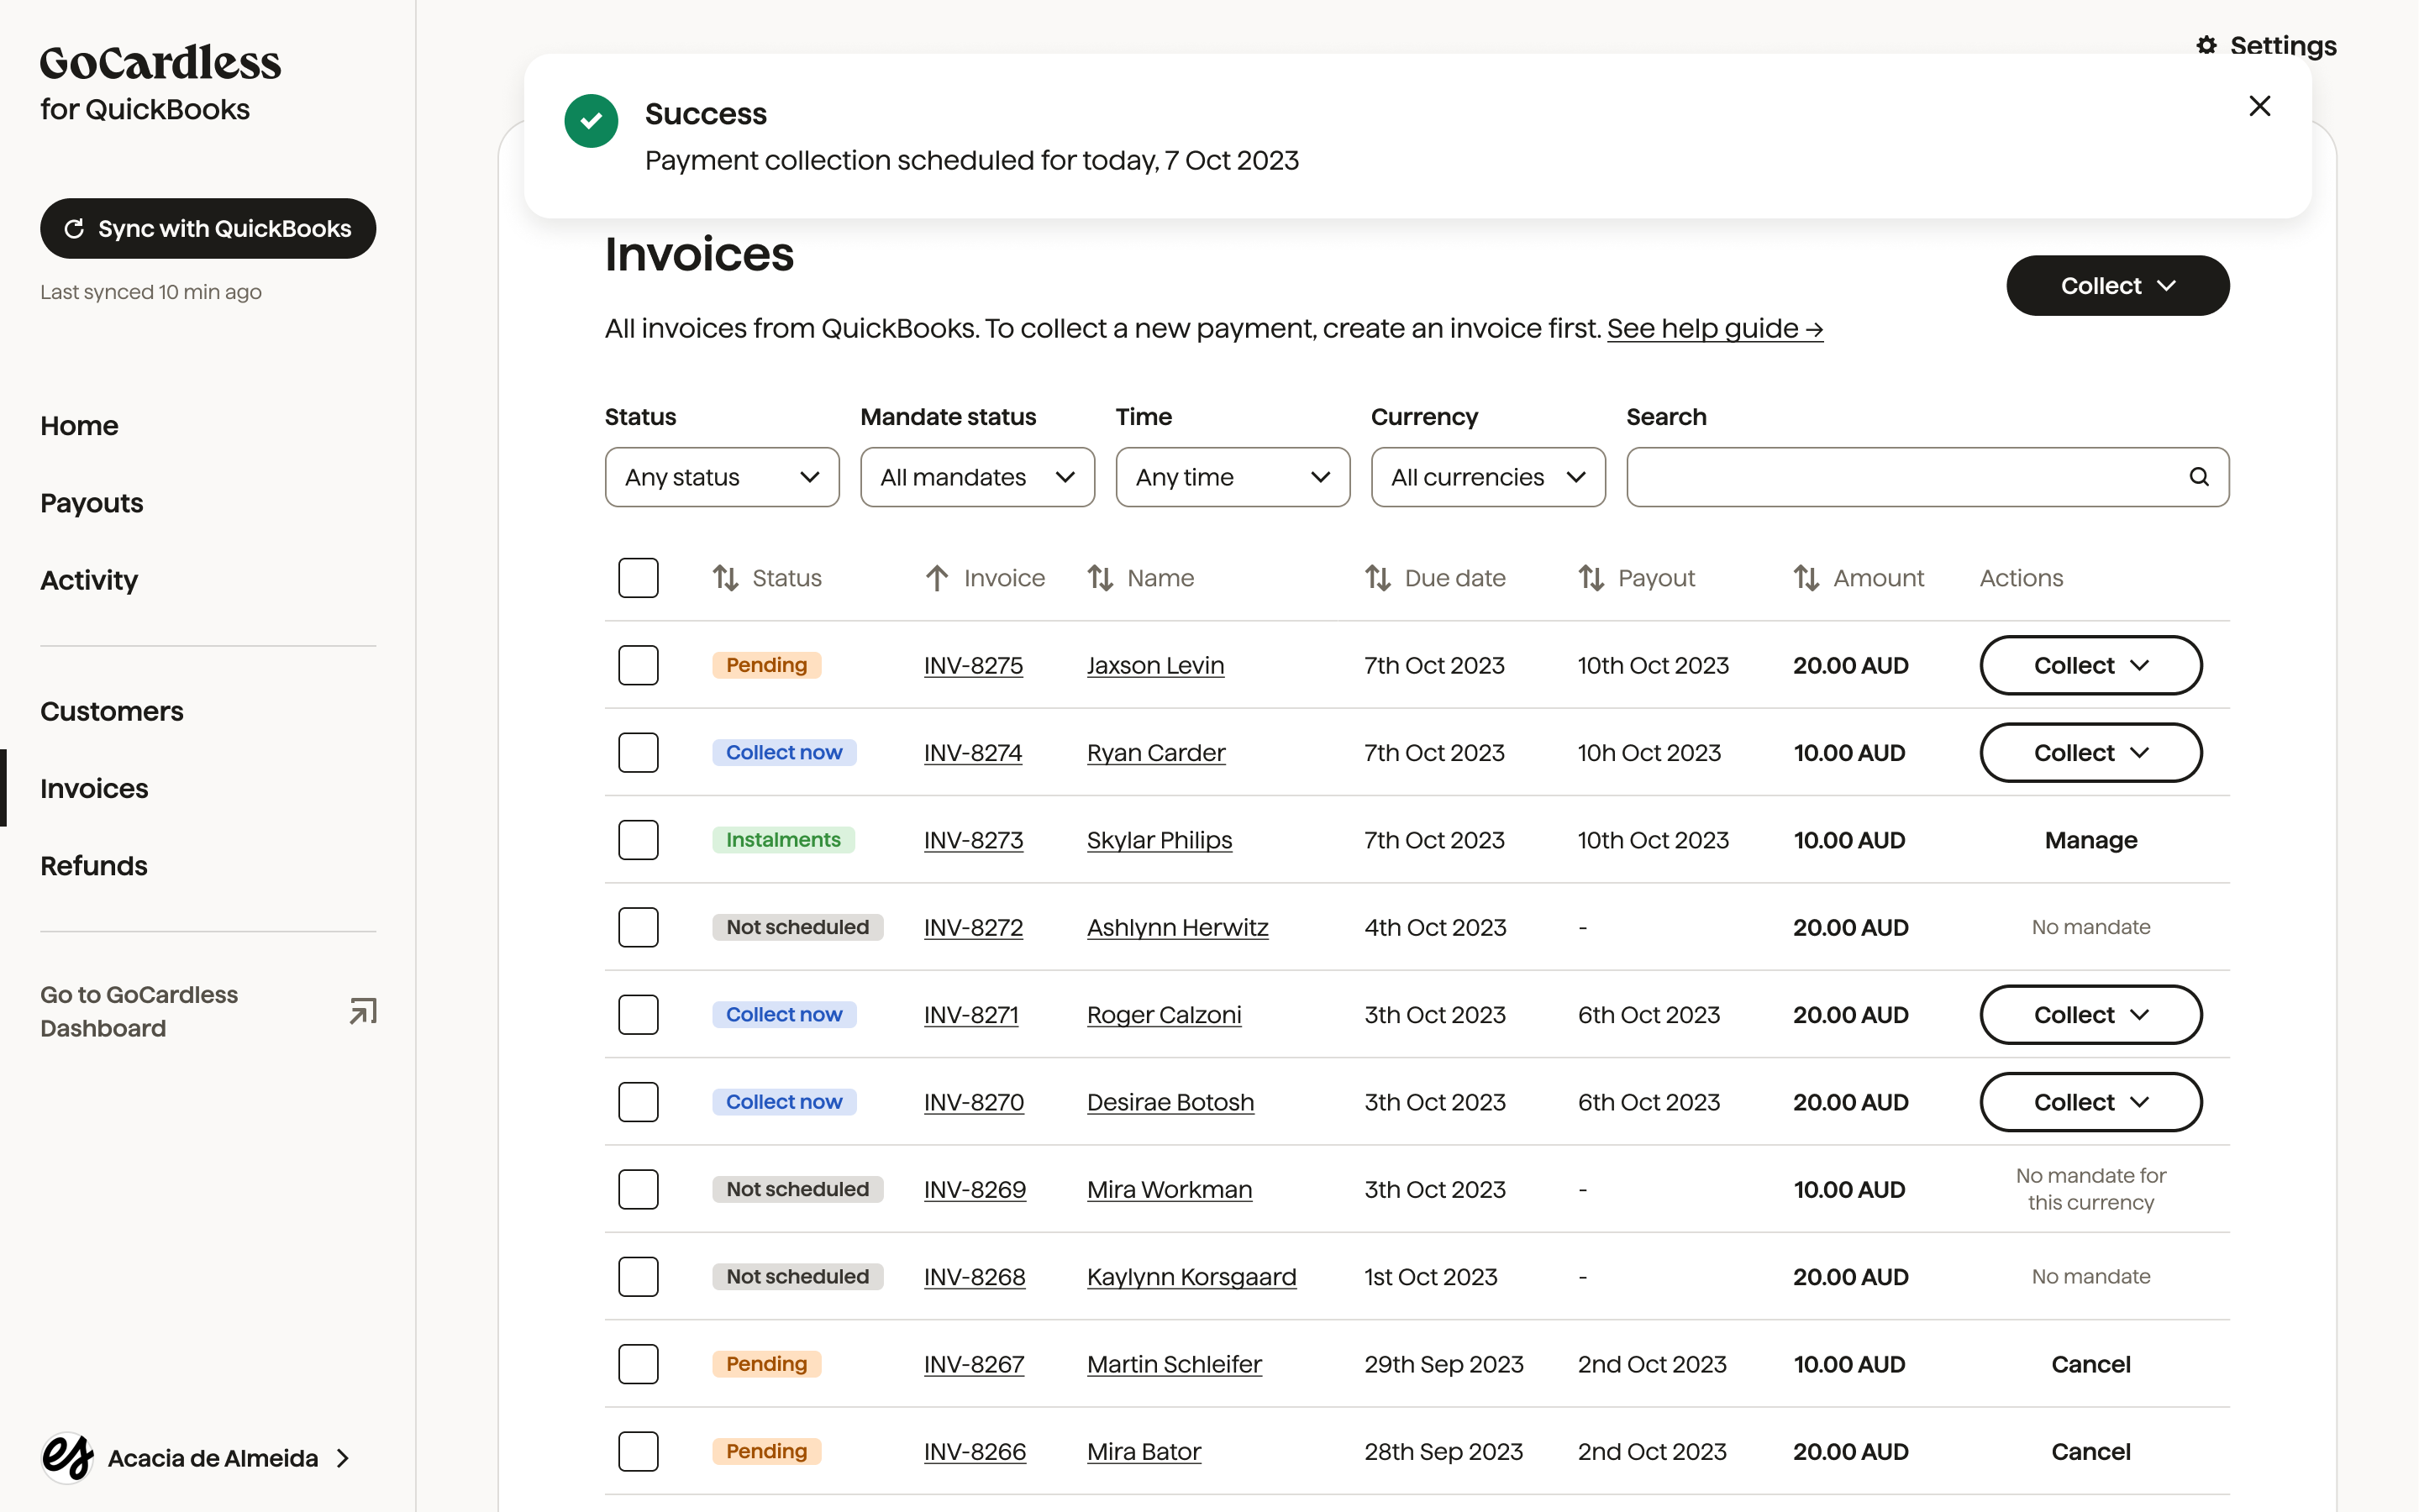
Task: Click the search magnifier icon
Action: point(2199,477)
